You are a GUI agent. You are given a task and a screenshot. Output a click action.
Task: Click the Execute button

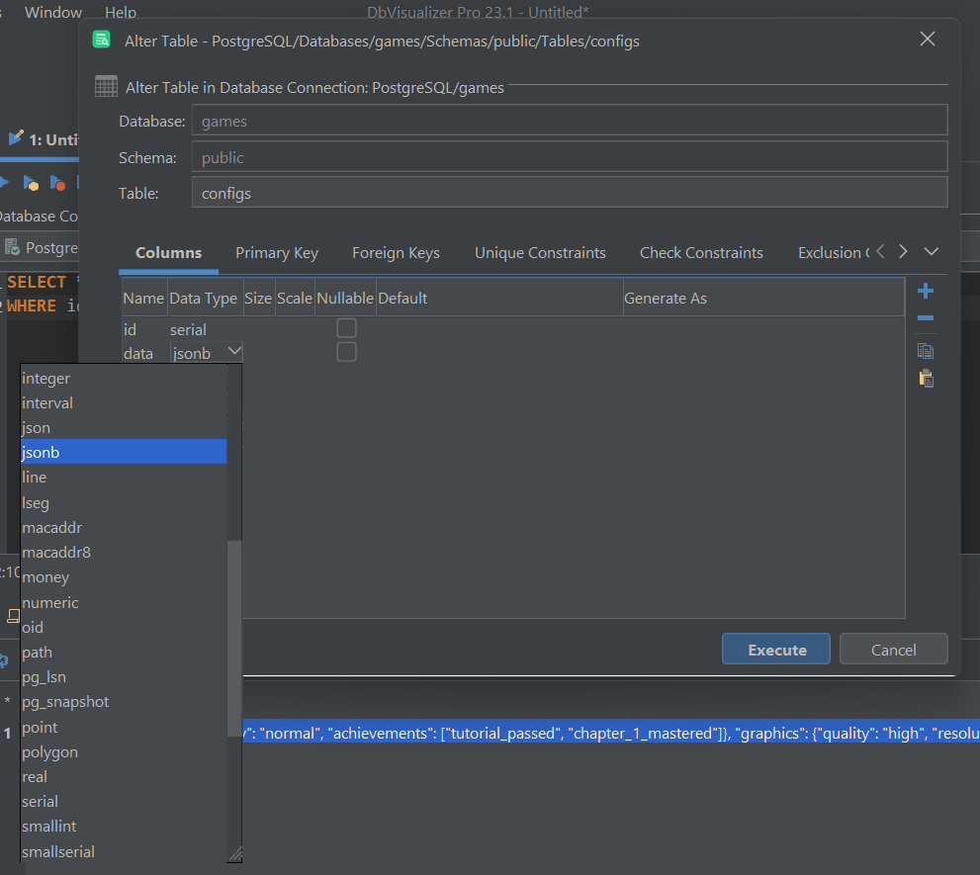pos(775,649)
